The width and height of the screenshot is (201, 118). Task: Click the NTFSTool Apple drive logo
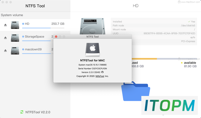(93, 50)
